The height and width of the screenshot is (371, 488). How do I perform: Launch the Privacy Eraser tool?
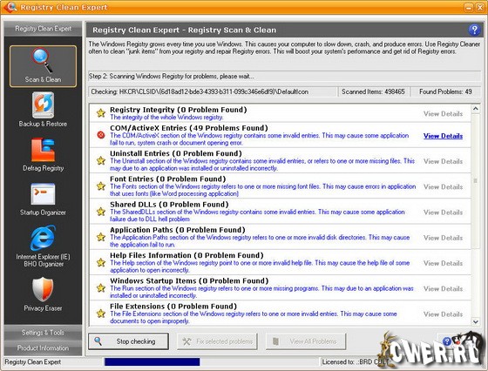[x=43, y=294]
